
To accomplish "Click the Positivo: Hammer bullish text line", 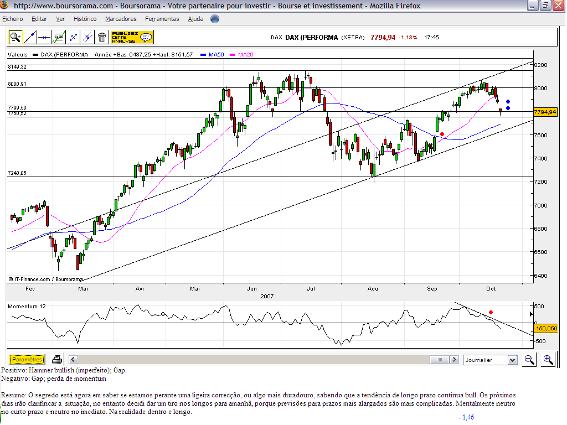I will (x=64, y=370).
